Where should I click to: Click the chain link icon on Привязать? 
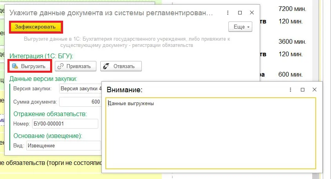coord(61,66)
